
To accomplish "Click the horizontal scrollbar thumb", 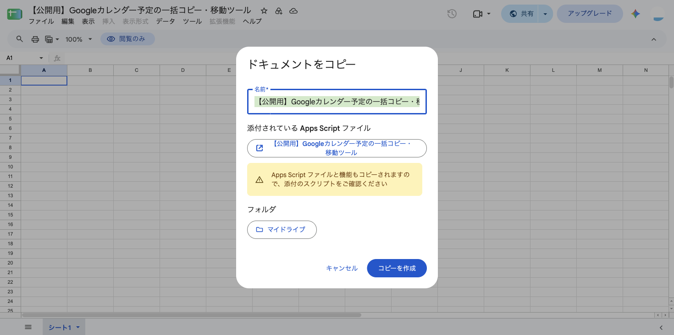I will 192,315.
